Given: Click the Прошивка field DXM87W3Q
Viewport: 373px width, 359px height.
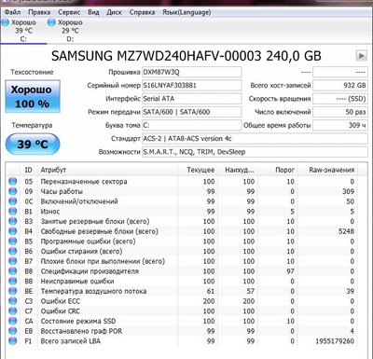Looking at the screenshot, I should click(192, 72).
